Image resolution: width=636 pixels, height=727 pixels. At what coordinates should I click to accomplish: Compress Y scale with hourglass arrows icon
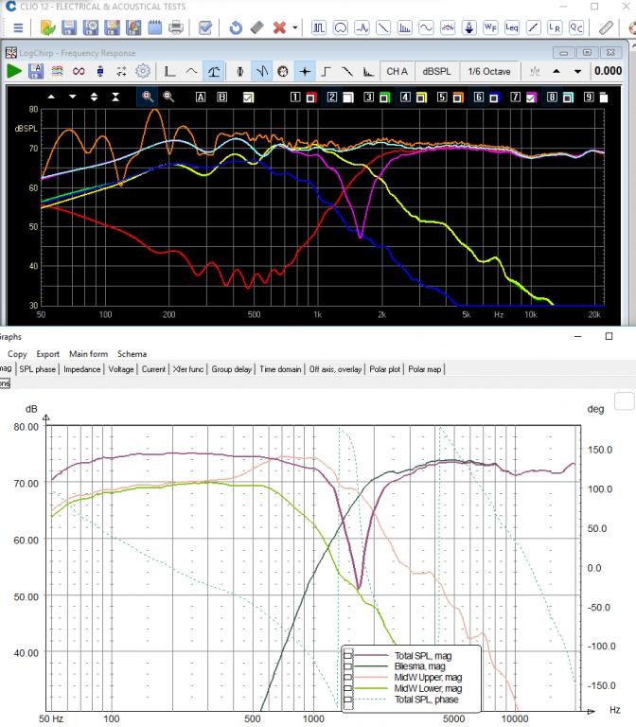115,97
